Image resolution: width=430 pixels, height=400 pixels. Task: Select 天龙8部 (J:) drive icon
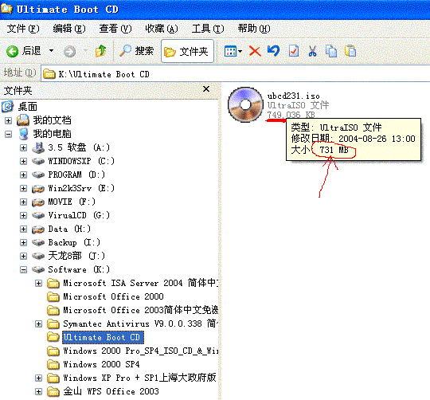pos(38,256)
